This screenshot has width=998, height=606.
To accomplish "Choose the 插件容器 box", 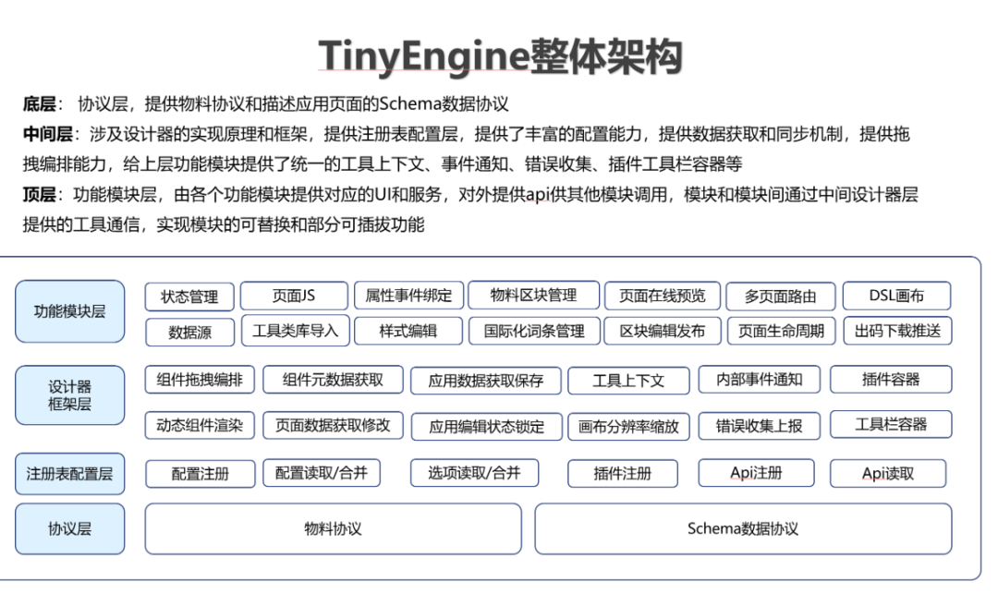I will 891,380.
